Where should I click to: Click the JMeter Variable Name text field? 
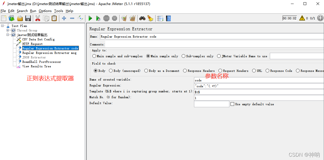pos(297,56)
